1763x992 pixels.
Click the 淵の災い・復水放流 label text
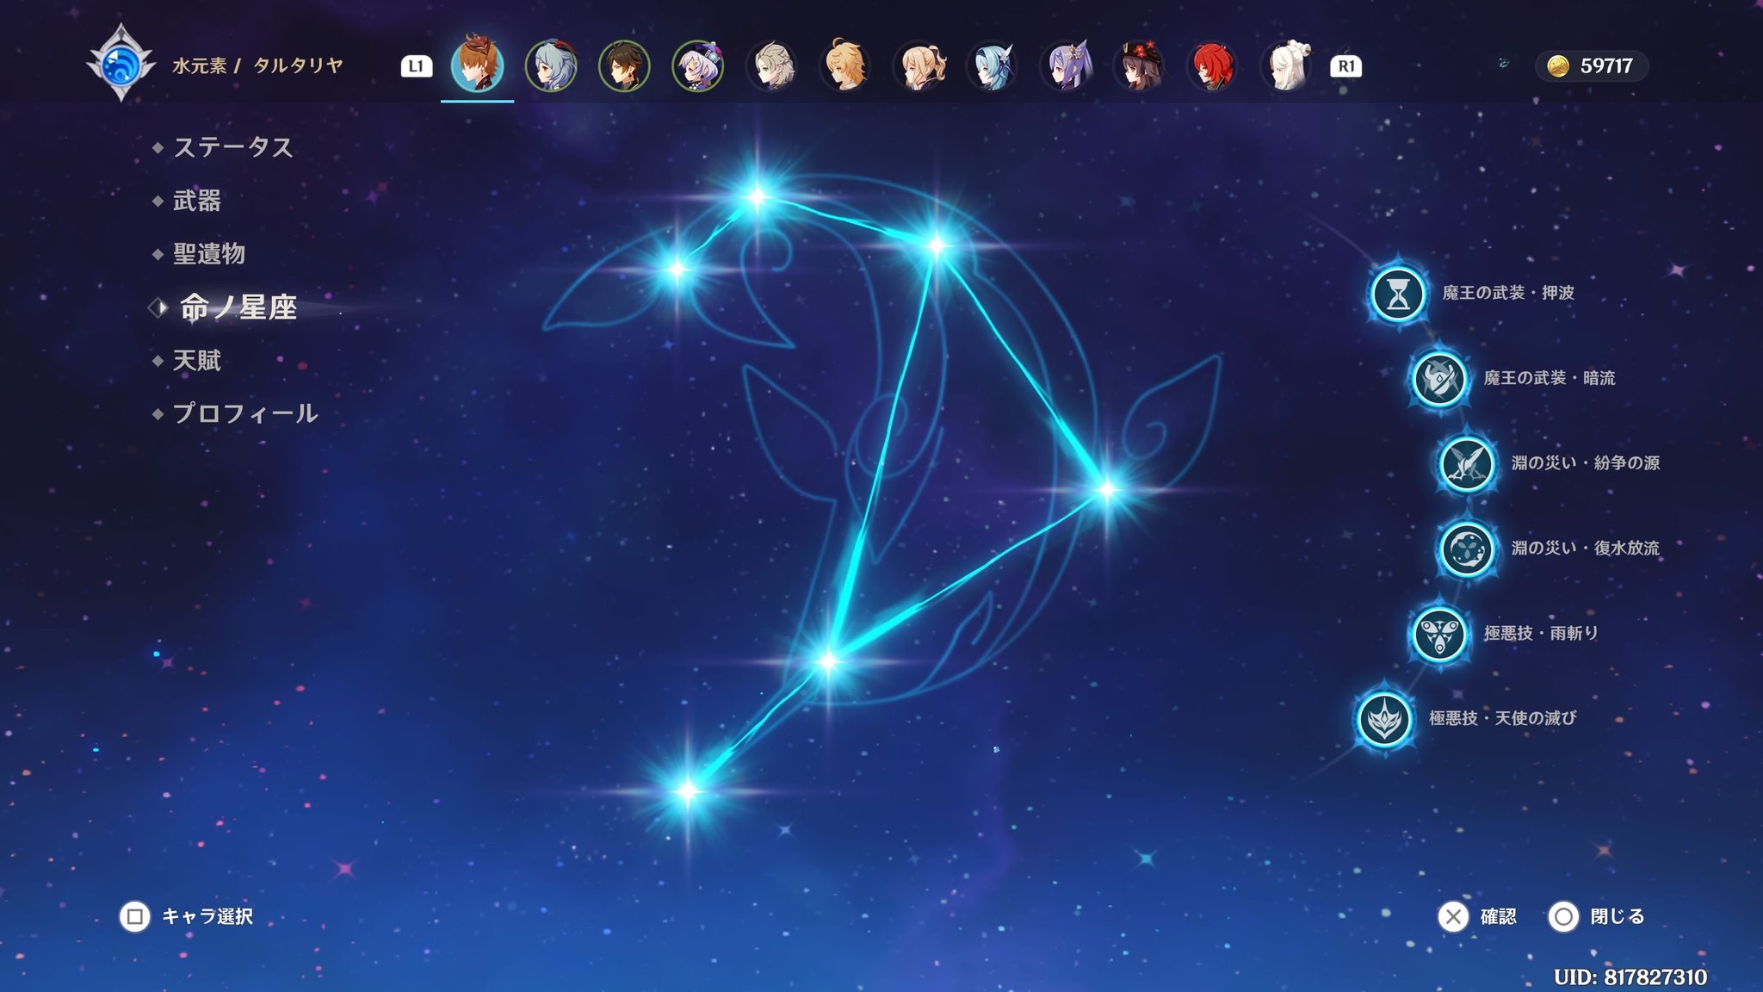[x=1586, y=548]
